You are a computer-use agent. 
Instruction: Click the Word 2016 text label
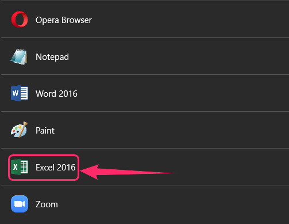[x=56, y=94]
